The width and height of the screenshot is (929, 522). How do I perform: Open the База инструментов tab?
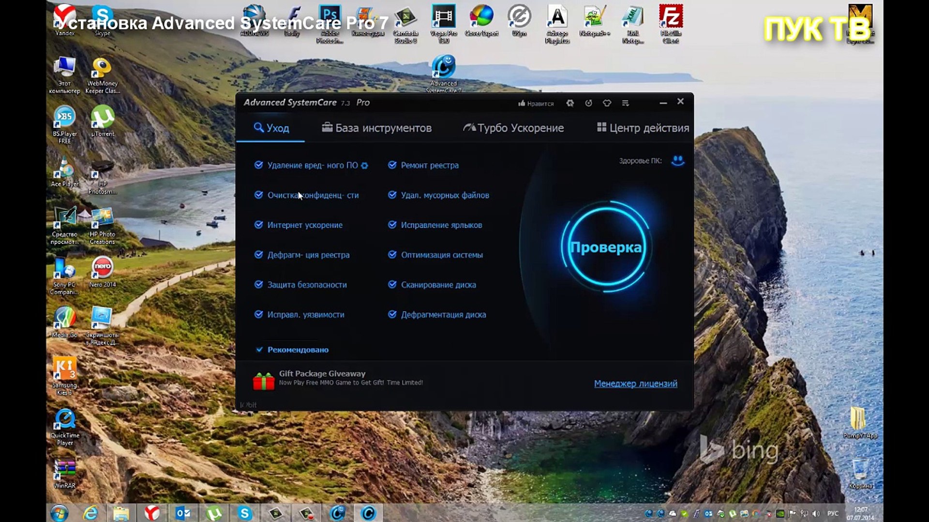(376, 128)
